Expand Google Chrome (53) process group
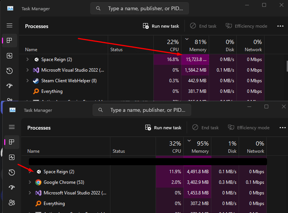288x213 pixels. (30, 182)
